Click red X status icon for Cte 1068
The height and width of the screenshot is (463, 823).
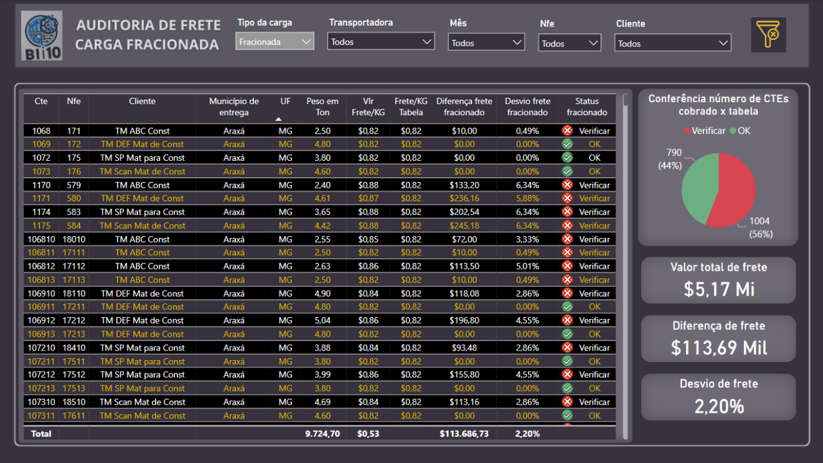point(567,131)
